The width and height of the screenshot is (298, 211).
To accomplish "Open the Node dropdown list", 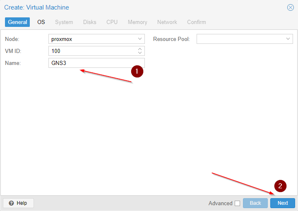I will coord(139,39).
